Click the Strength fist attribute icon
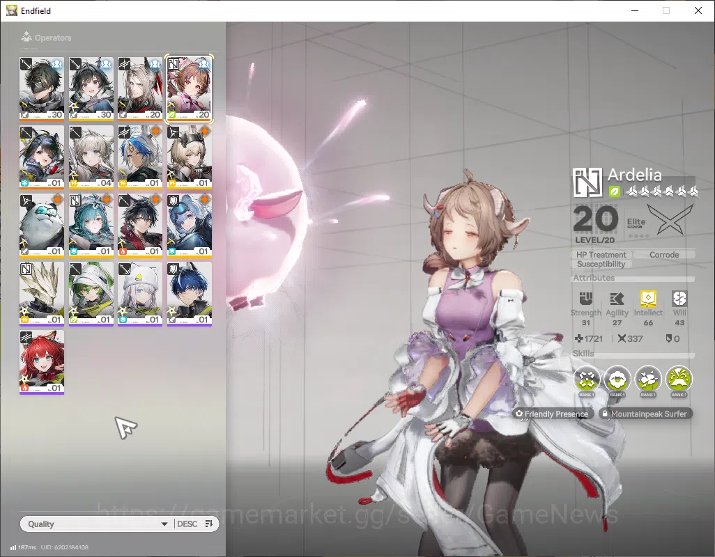This screenshot has width=715, height=557. point(585,299)
